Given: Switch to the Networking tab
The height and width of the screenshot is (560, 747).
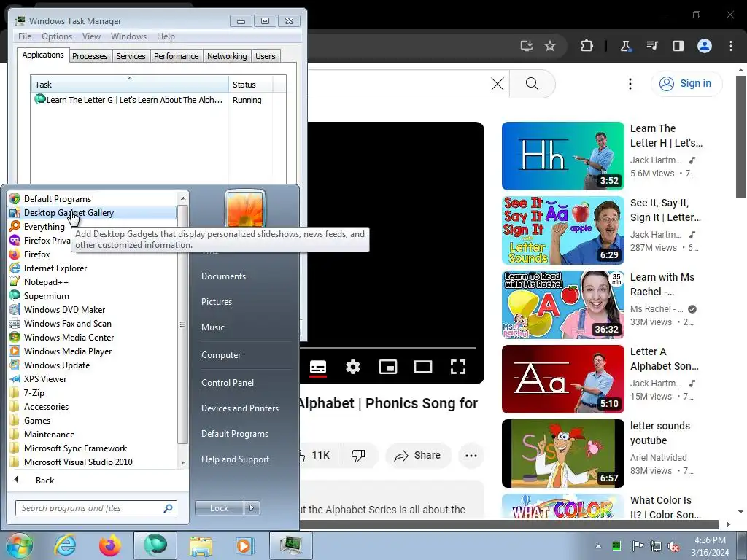Looking at the screenshot, I should coord(227,56).
